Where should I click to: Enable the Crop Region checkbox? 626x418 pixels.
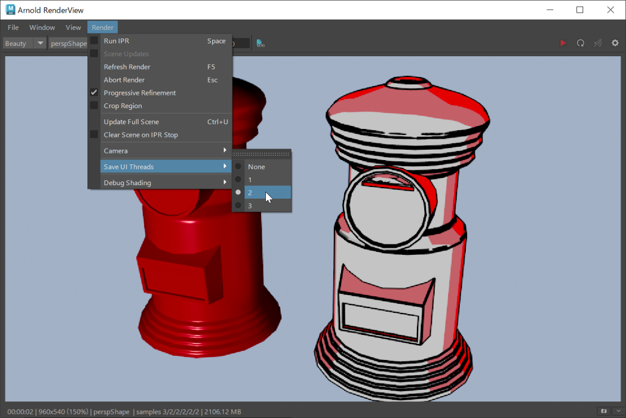tap(94, 105)
